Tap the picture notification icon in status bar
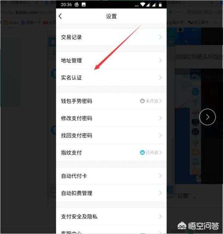This screenshot has width=223, height=234. (84, 4)
